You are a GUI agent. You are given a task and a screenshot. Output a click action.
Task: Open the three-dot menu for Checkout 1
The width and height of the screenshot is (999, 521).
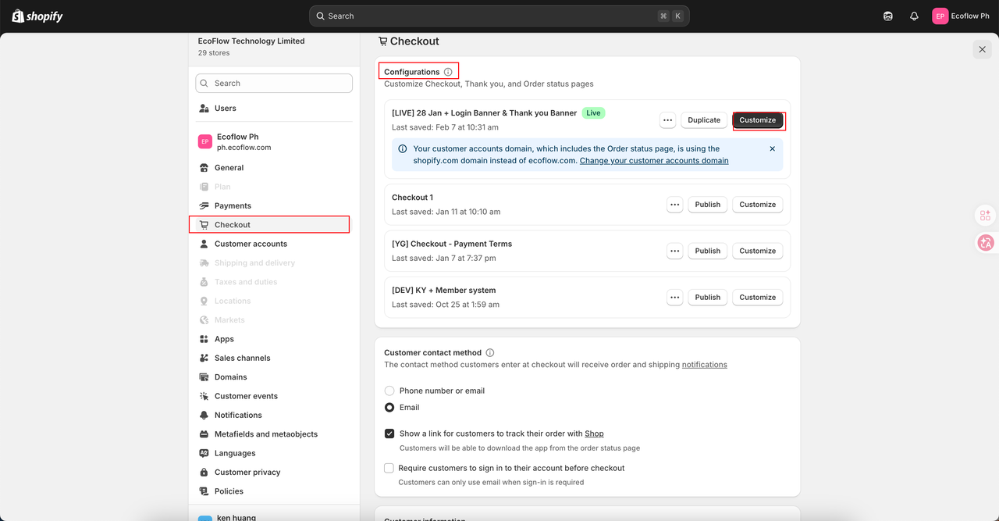[675, 205]
